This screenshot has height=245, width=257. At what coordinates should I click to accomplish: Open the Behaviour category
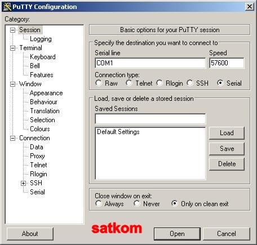tap(43, 102)
